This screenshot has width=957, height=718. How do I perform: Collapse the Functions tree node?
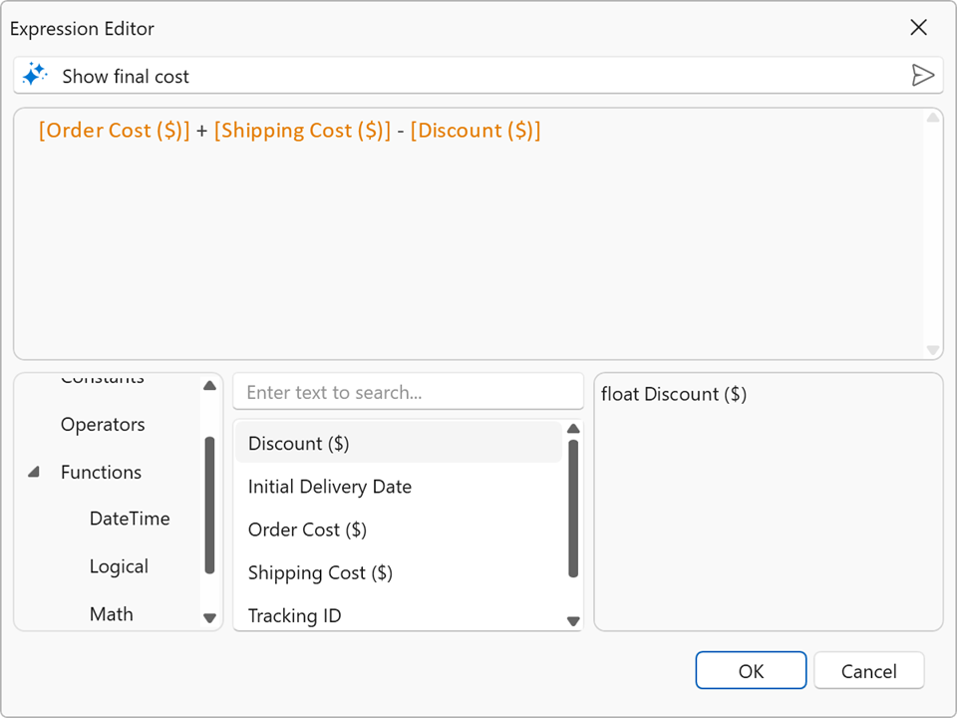34,472
